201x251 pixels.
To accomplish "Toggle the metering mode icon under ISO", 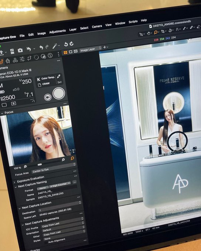I will click(13, 104).
